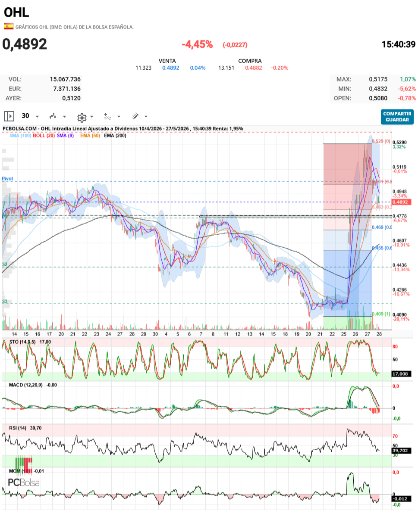
Task: Click the EMA (200) legend label
Action: [x=115, y=136]
